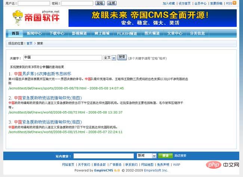
Task: Click the orange RSS feed icon
Action: click(234, 3)
